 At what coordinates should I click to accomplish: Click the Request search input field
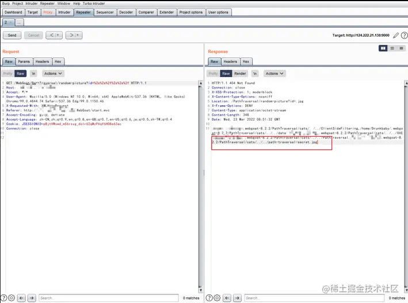[x=109, y=298]
